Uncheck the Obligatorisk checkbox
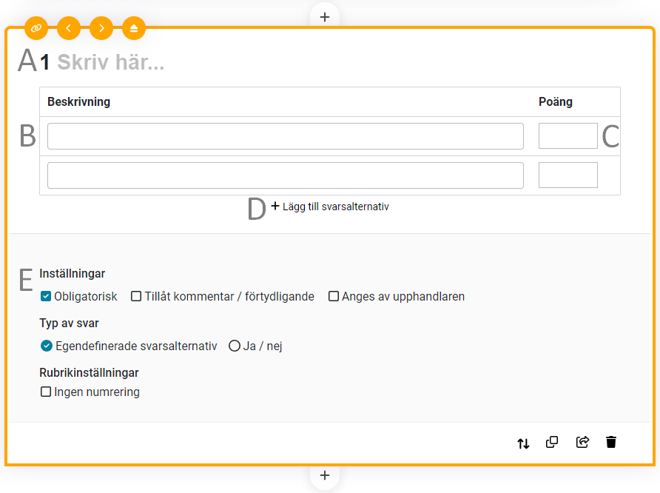The width and height of the screenshot is (660, 493). click(46, 297)
